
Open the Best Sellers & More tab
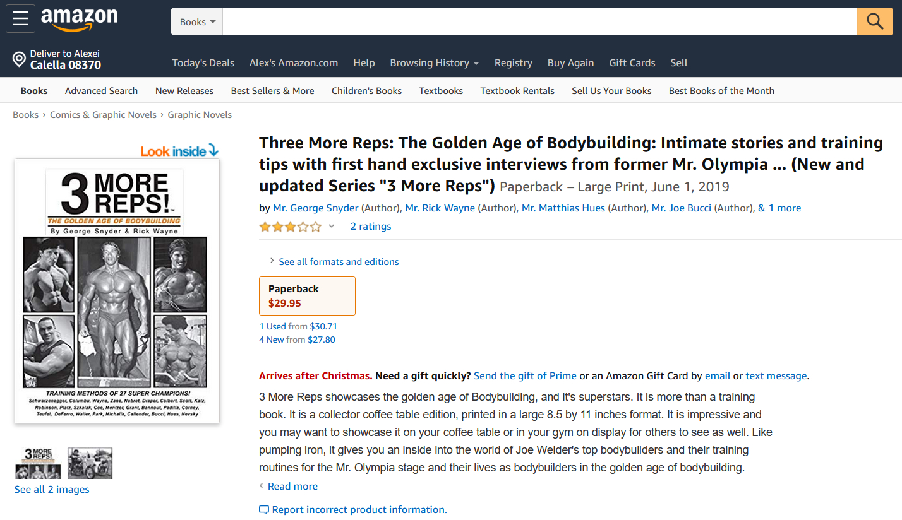pos(272,91)
